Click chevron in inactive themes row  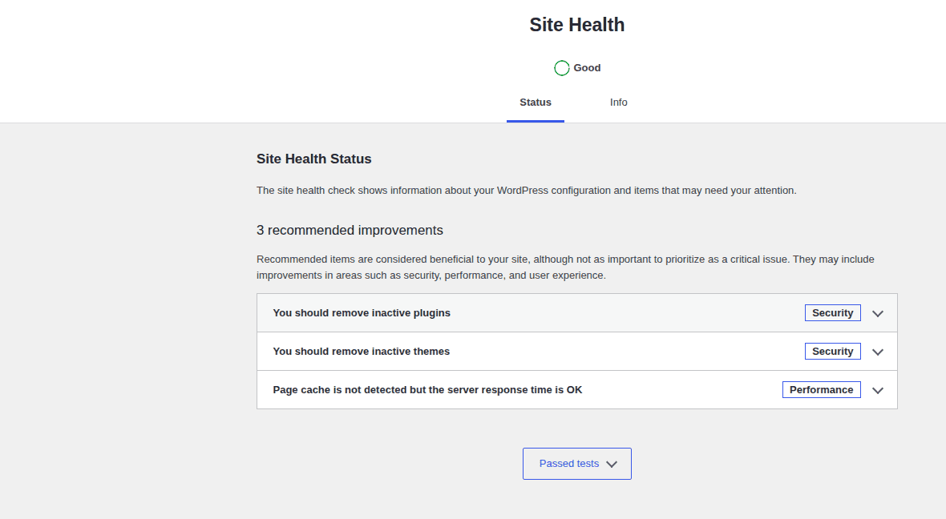[878, 352]
